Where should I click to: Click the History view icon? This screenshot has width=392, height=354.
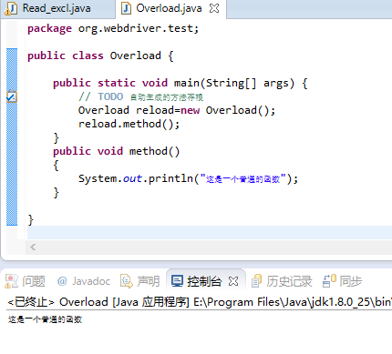256,281
